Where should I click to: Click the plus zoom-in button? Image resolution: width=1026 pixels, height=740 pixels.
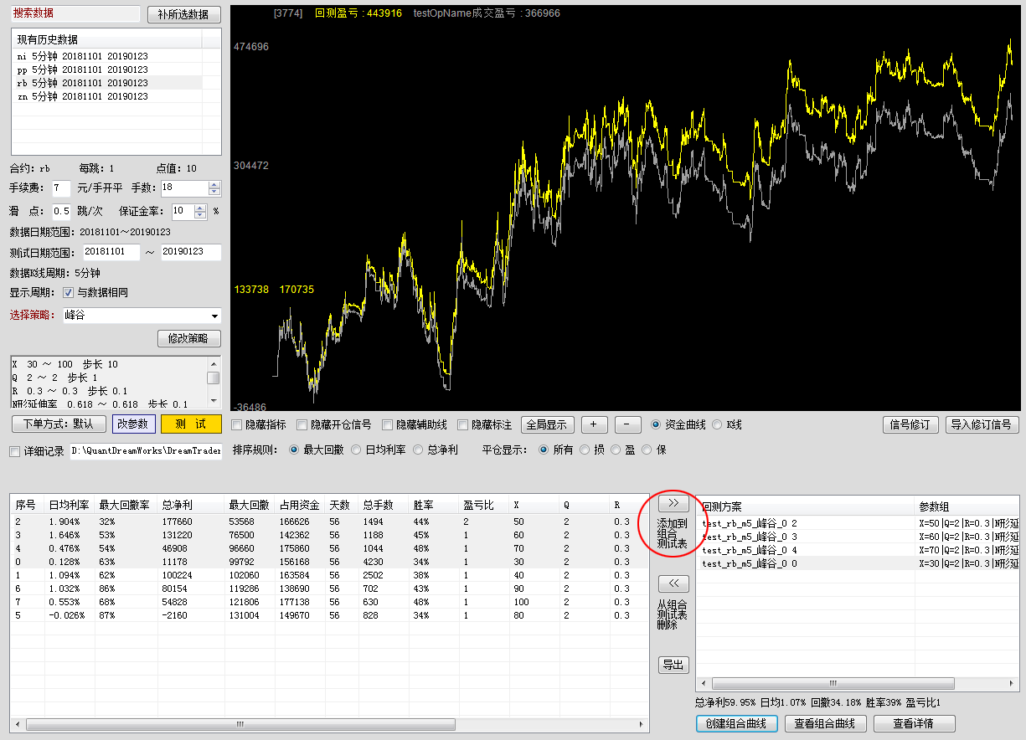pyautogui.click(x=595, y=424)
